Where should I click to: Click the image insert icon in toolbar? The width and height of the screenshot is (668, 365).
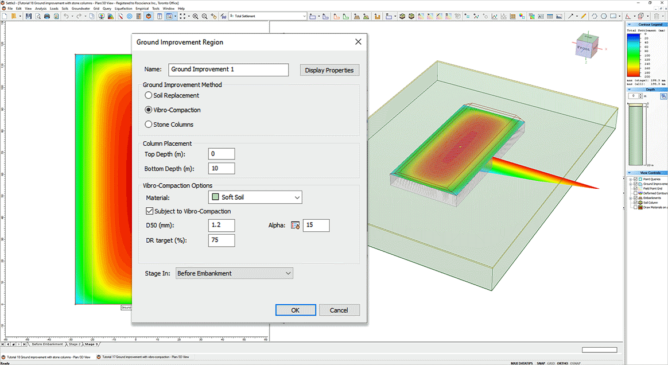559,16
